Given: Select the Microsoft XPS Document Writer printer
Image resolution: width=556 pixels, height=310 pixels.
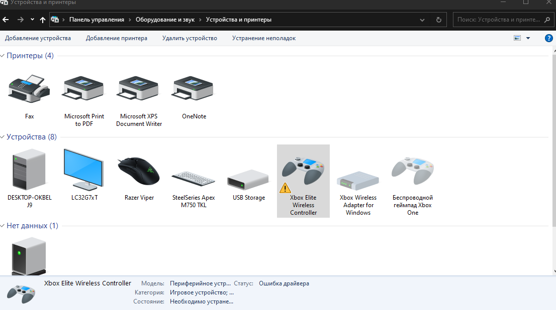Looking at the screenshot, I should pos(139,89).
